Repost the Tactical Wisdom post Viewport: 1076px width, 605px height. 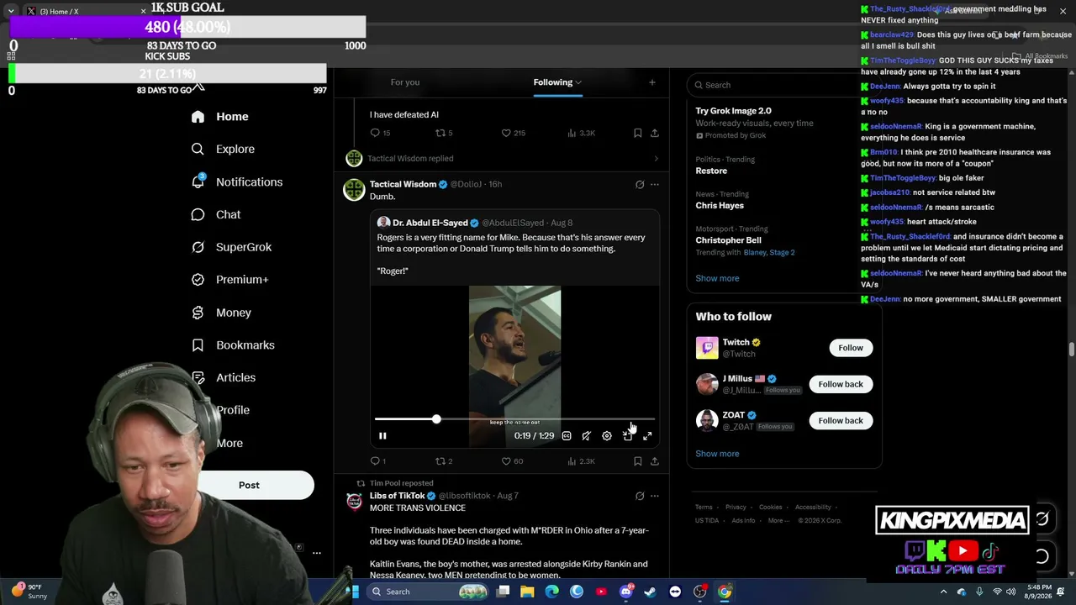444,461
